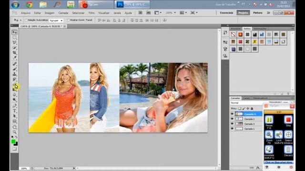Toggle lock position icon in Bloq row

(x=248, y=109)
